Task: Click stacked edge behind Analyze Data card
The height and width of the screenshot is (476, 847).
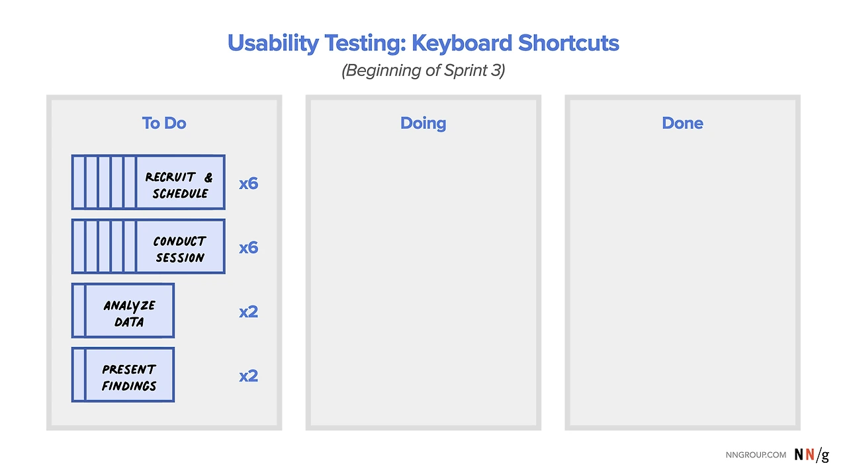Action: pyautogui.click(x=79, y=311)
